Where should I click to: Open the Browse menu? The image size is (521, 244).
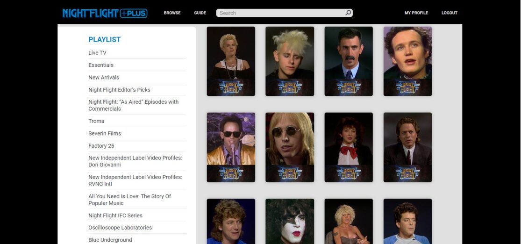pyautogui.click(x=172, y=13)
